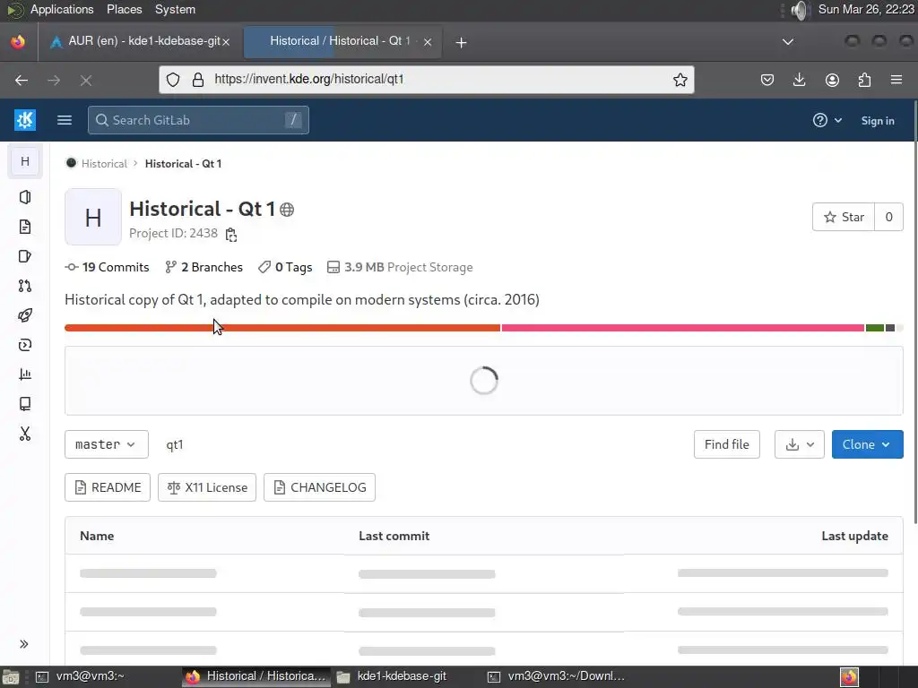This screenshot has width=918, height=688.
Task: Click Historical group in breadcrumb
Action: coord(104,164)
